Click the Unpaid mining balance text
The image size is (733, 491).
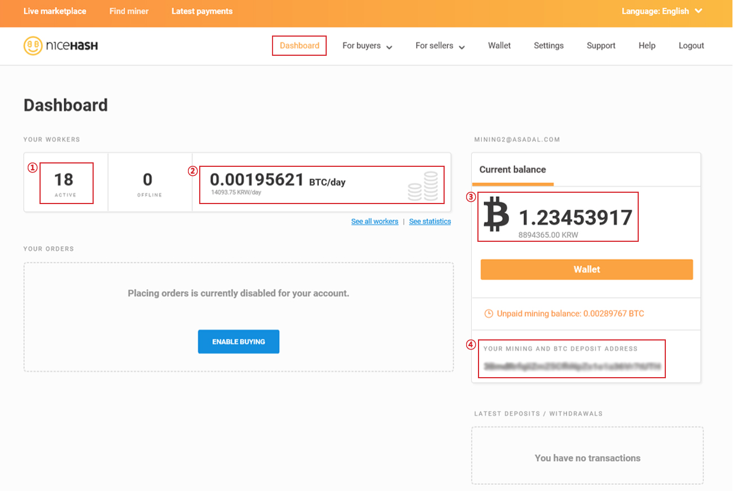[x=570, y=313]
